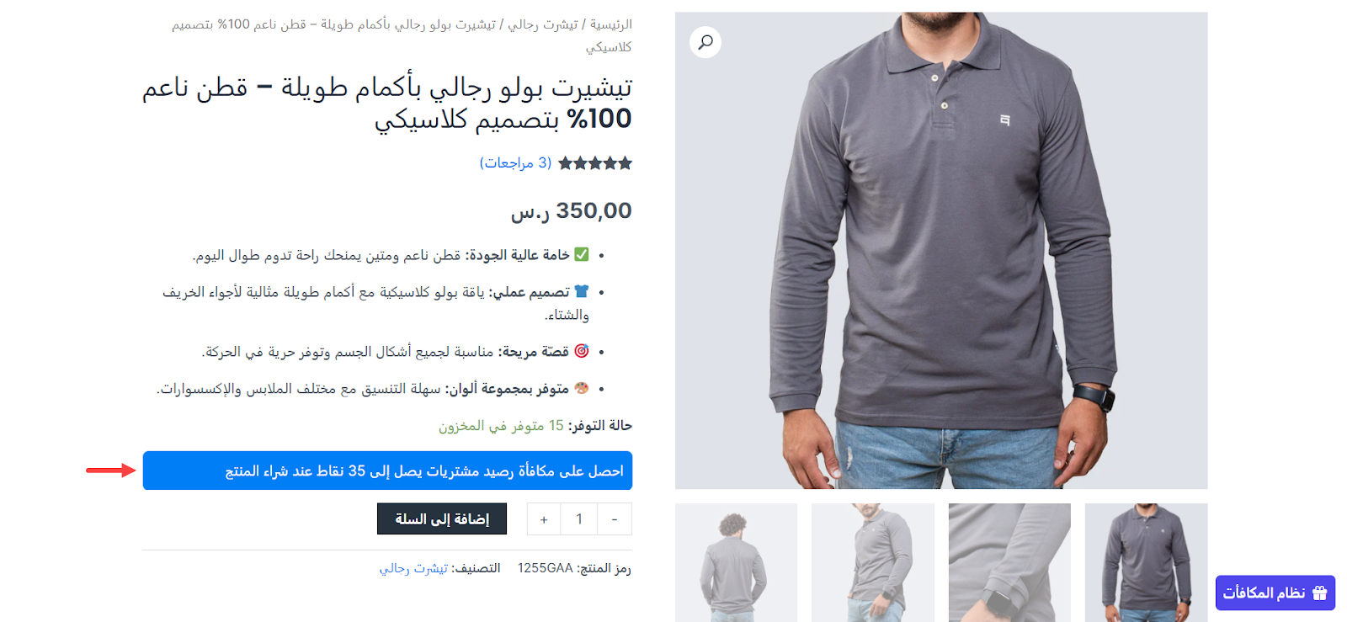This screenshot has height=622, width=1347.
Task: Select the front view polo thumbnail
Action: coord(1146,562)
